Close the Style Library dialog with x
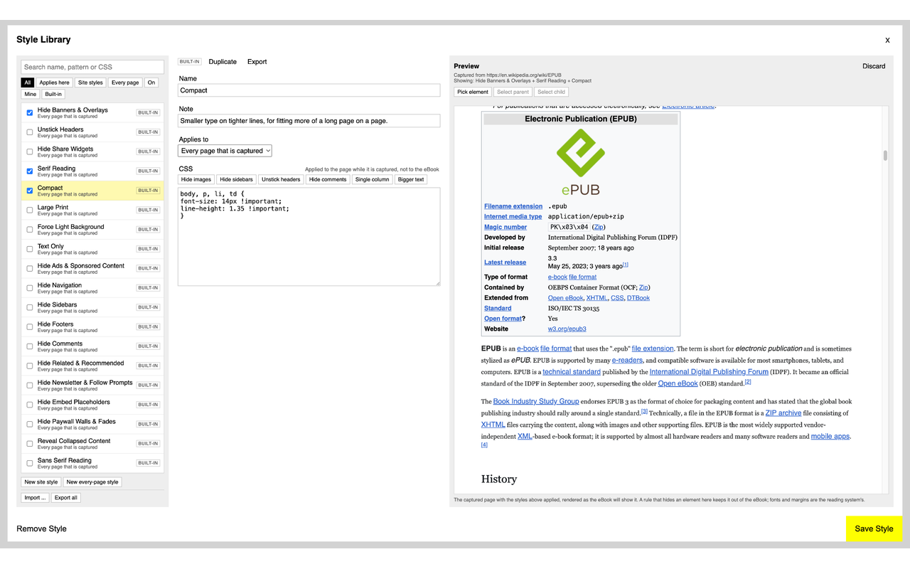 tap(887, 41)
